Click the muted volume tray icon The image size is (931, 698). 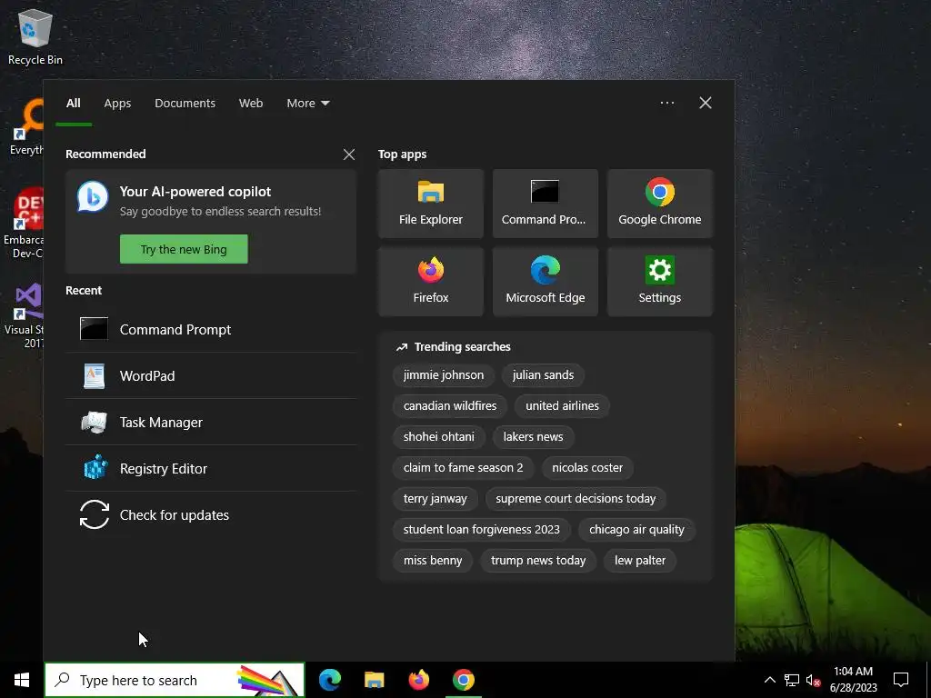tap(813, 680)
